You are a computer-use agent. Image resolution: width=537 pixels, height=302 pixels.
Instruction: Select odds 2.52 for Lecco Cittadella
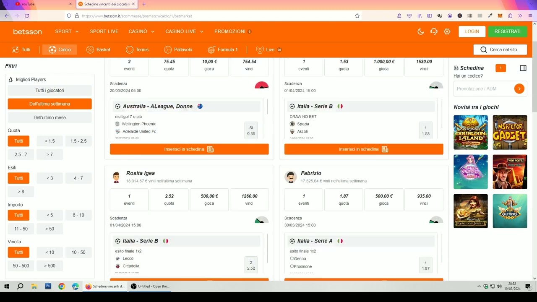251,266
